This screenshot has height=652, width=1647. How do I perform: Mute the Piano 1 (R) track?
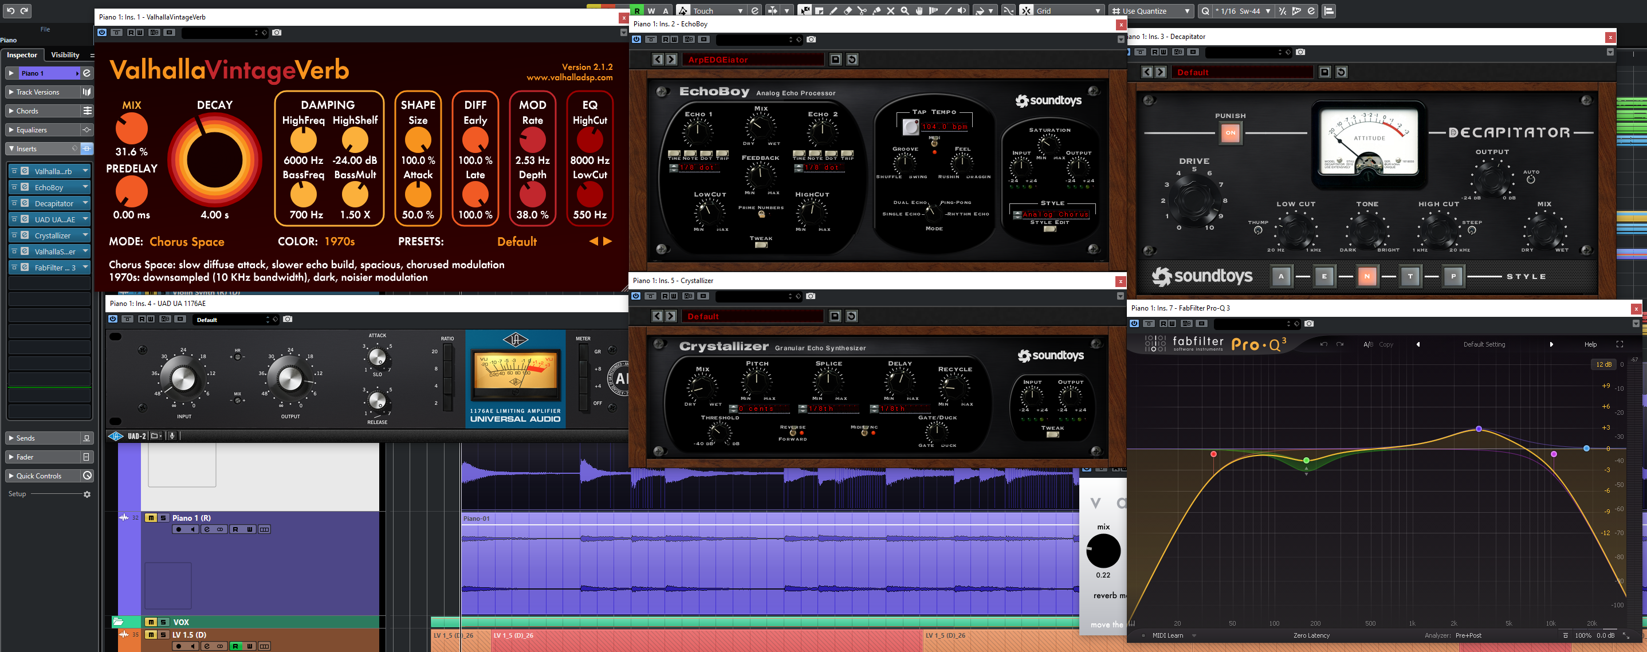[151, 518]
